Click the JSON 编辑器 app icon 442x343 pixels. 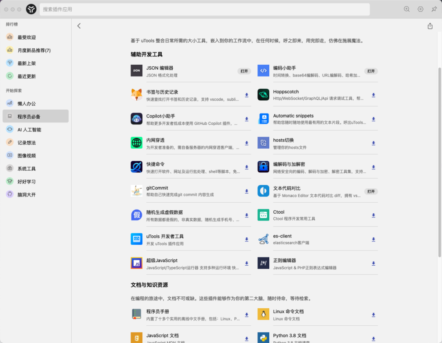(136, 71)
